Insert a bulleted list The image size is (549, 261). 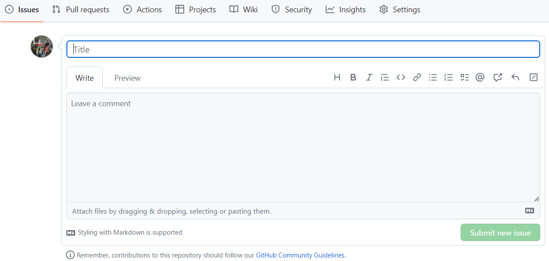click(x=433, y=78)
